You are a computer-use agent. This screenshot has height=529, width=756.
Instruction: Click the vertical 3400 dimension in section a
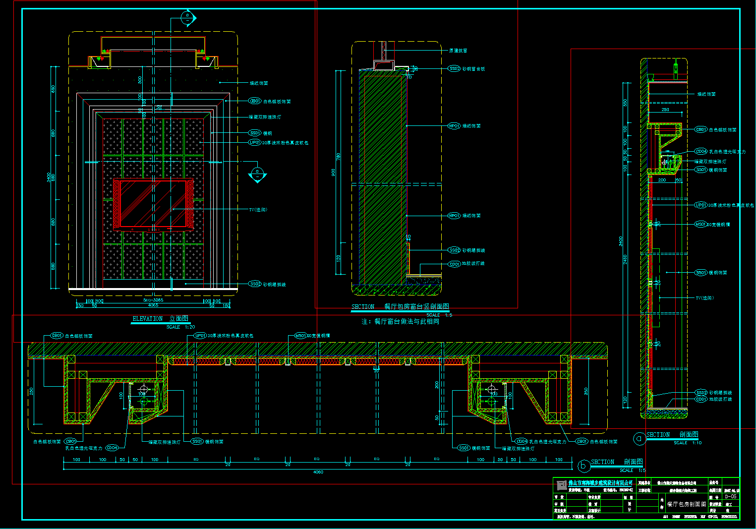tap(621, 241)
